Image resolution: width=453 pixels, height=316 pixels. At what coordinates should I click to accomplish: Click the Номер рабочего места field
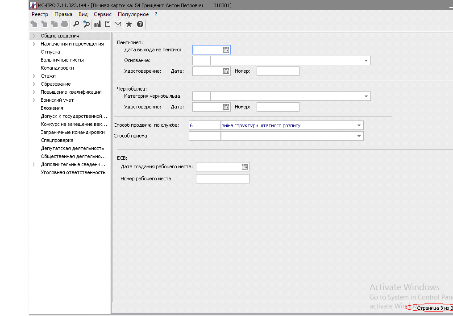click(222, 179)
